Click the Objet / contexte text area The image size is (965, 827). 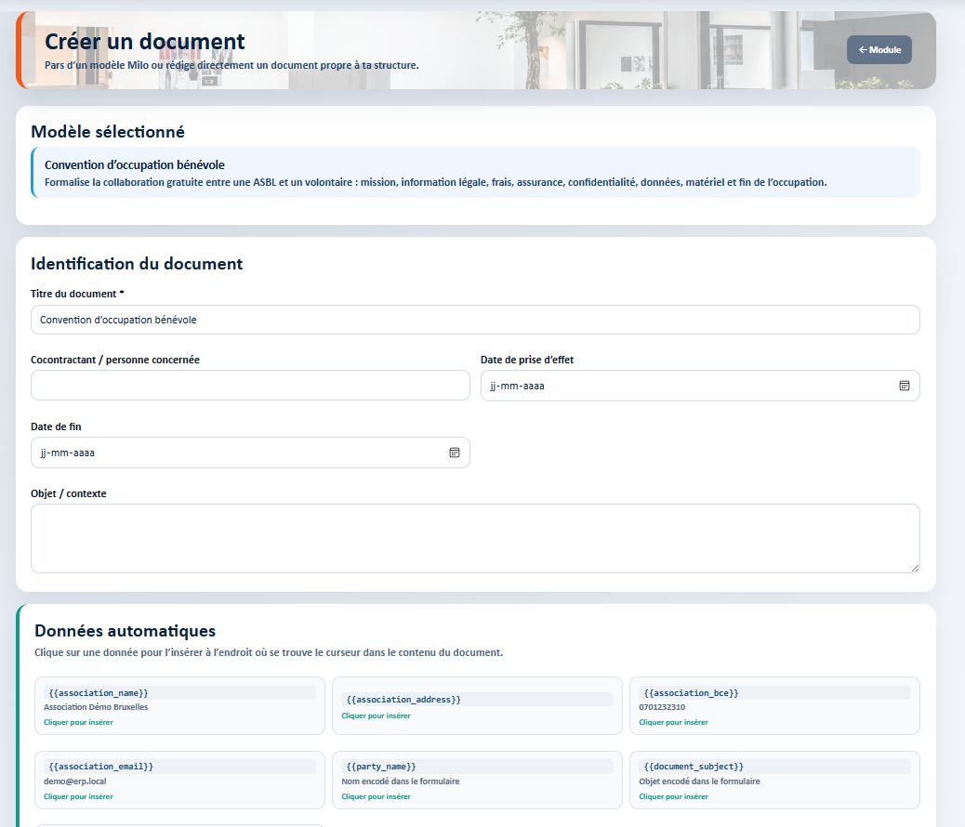click(475, 538)
